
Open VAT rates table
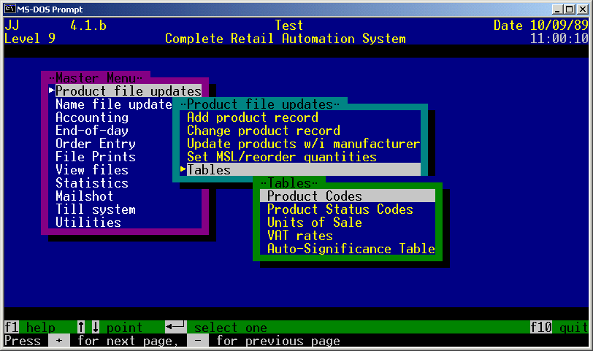click(x=299, y=236)
